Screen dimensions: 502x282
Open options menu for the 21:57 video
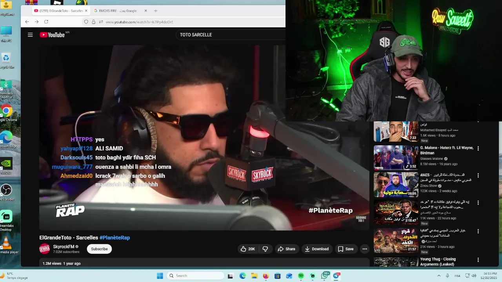coord(478,231)
